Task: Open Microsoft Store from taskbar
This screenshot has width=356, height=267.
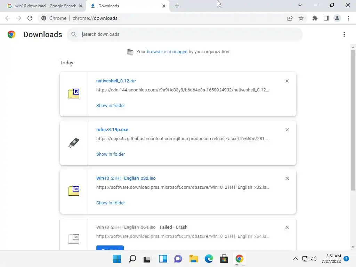Action: tap(224, 259)
